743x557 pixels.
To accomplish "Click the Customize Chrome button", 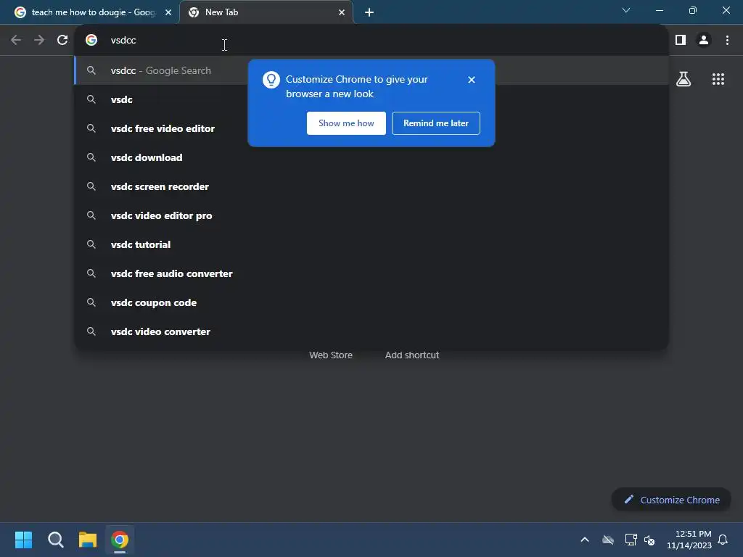I will click(x=671, y=500).
